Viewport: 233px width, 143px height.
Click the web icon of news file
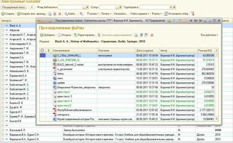click(x=55, y=78)
